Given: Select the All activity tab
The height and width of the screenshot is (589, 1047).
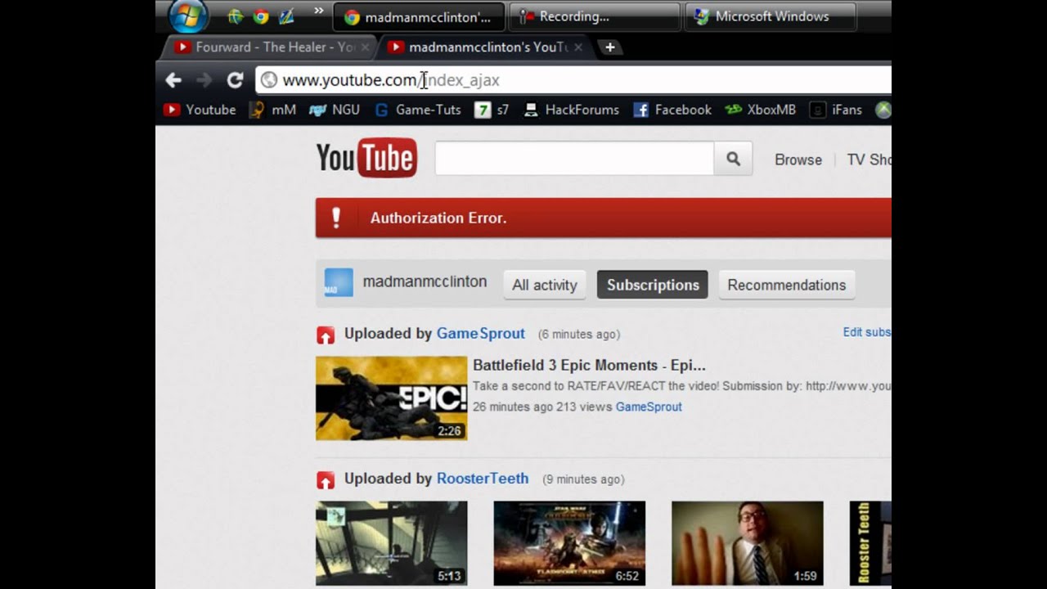Looking at the screenshot, I should click(x=545, y=285).
